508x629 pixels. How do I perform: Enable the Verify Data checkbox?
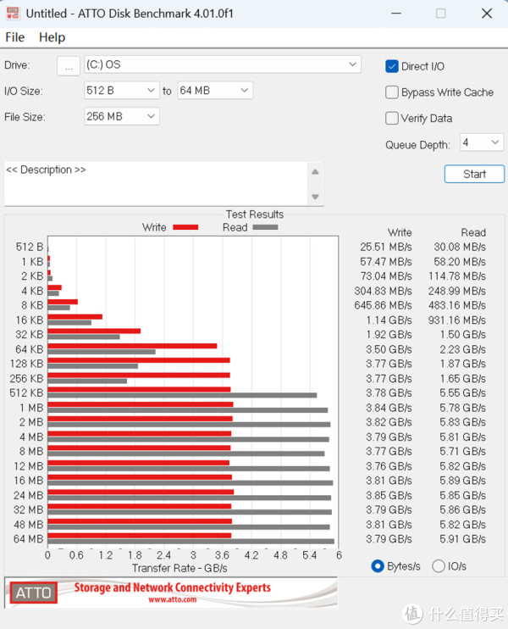[x=392, y=119]
